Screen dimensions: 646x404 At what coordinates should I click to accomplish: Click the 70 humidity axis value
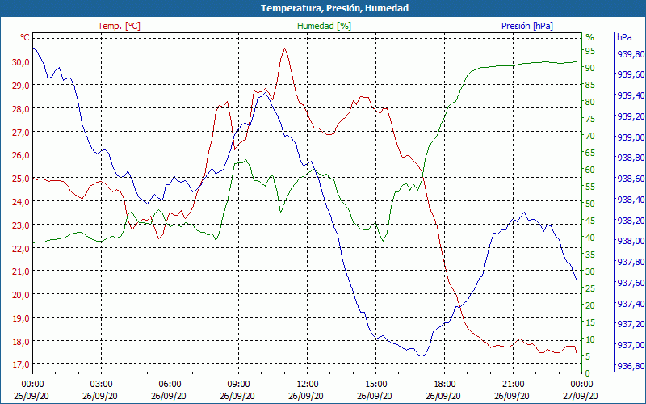click(590, 136)
